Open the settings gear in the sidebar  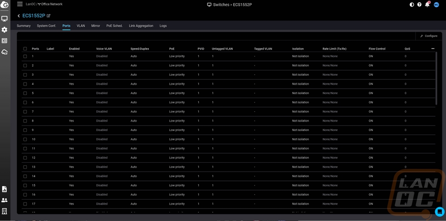pyautogui.click(x=4, y=29)
